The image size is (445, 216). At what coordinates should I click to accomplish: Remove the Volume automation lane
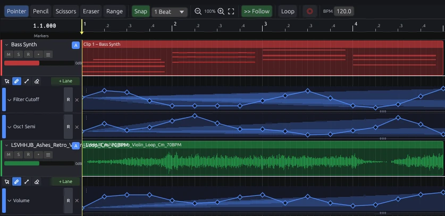click(77, 201)
